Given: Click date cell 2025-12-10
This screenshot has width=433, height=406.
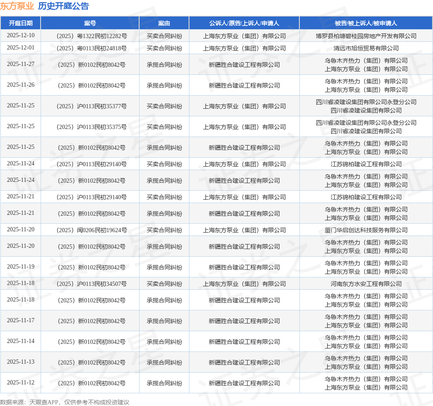Looking at the screenshot, I should pos(21,36).
